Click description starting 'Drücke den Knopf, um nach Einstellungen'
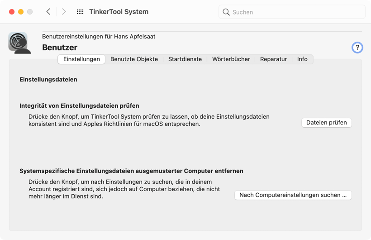This screenshot has height=240, width=371. pos(124,189)
